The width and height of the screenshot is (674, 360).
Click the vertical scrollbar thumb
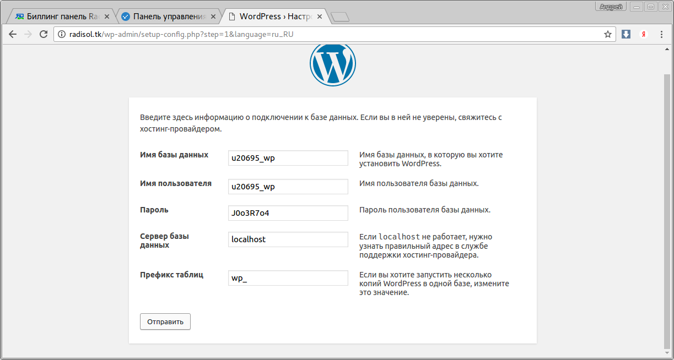(x=667, y=210)
